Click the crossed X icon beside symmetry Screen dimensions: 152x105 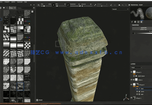(x=115, y=5)
